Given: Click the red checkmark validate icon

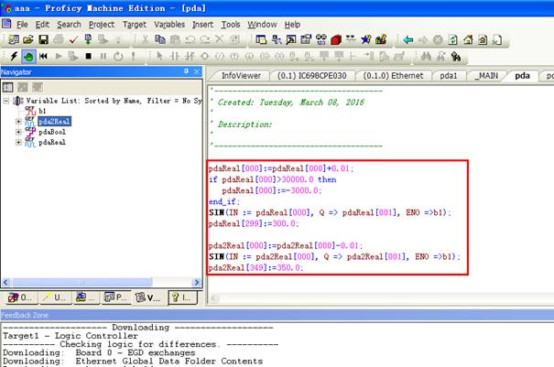Looking at the screenshot, I should coord(73,40).
